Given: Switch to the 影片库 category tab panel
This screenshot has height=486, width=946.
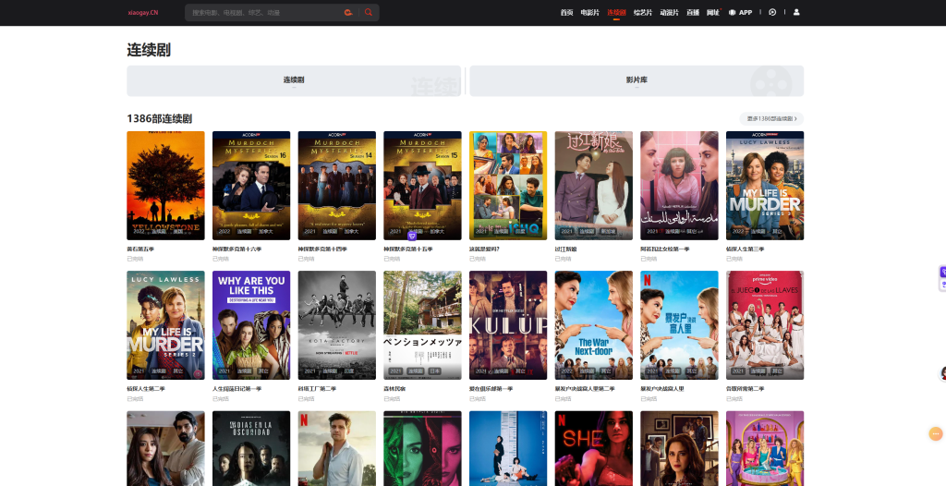Looking at the screenshot, I should point(637,80).
